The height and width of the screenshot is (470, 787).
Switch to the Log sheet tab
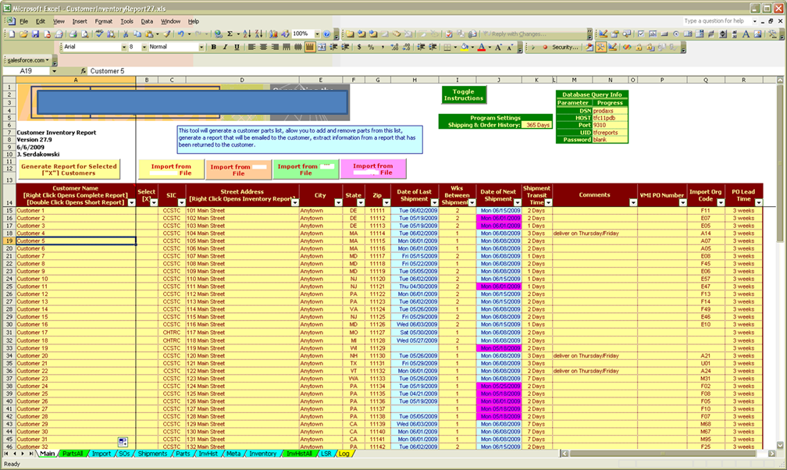click(344, 454)
